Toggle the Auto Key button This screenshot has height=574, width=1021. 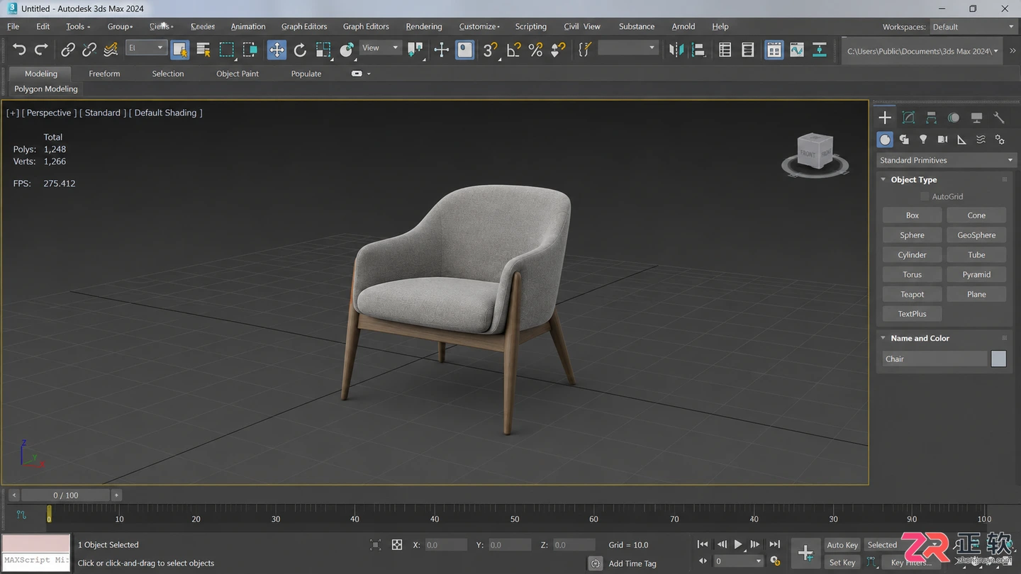tap(842, 545)
